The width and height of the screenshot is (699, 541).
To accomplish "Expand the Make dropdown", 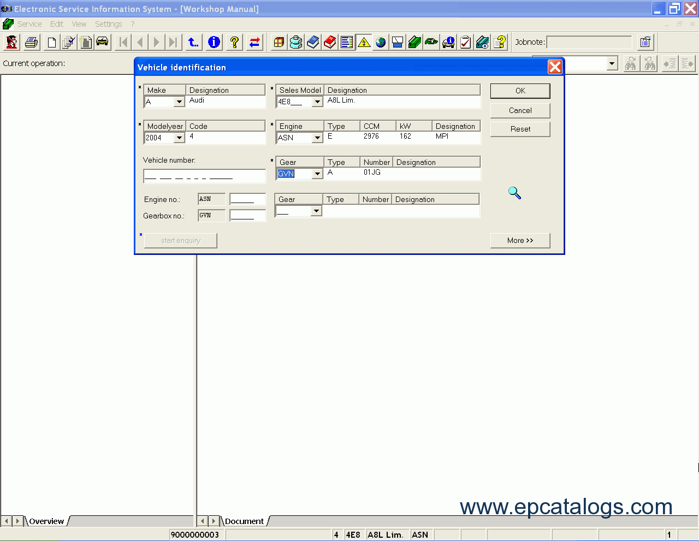I will tap(179, 102).
